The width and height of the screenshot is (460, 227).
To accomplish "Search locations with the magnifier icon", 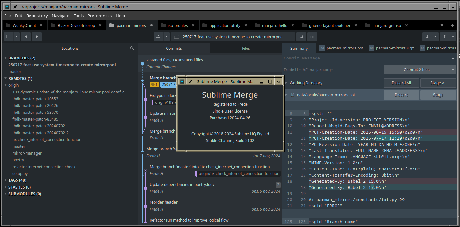I will pos(132,48).
